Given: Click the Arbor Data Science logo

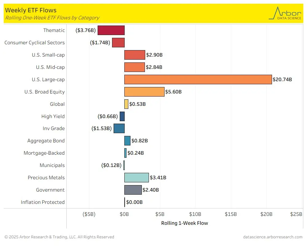Looking at the screenshot, I should coord(285,13).
